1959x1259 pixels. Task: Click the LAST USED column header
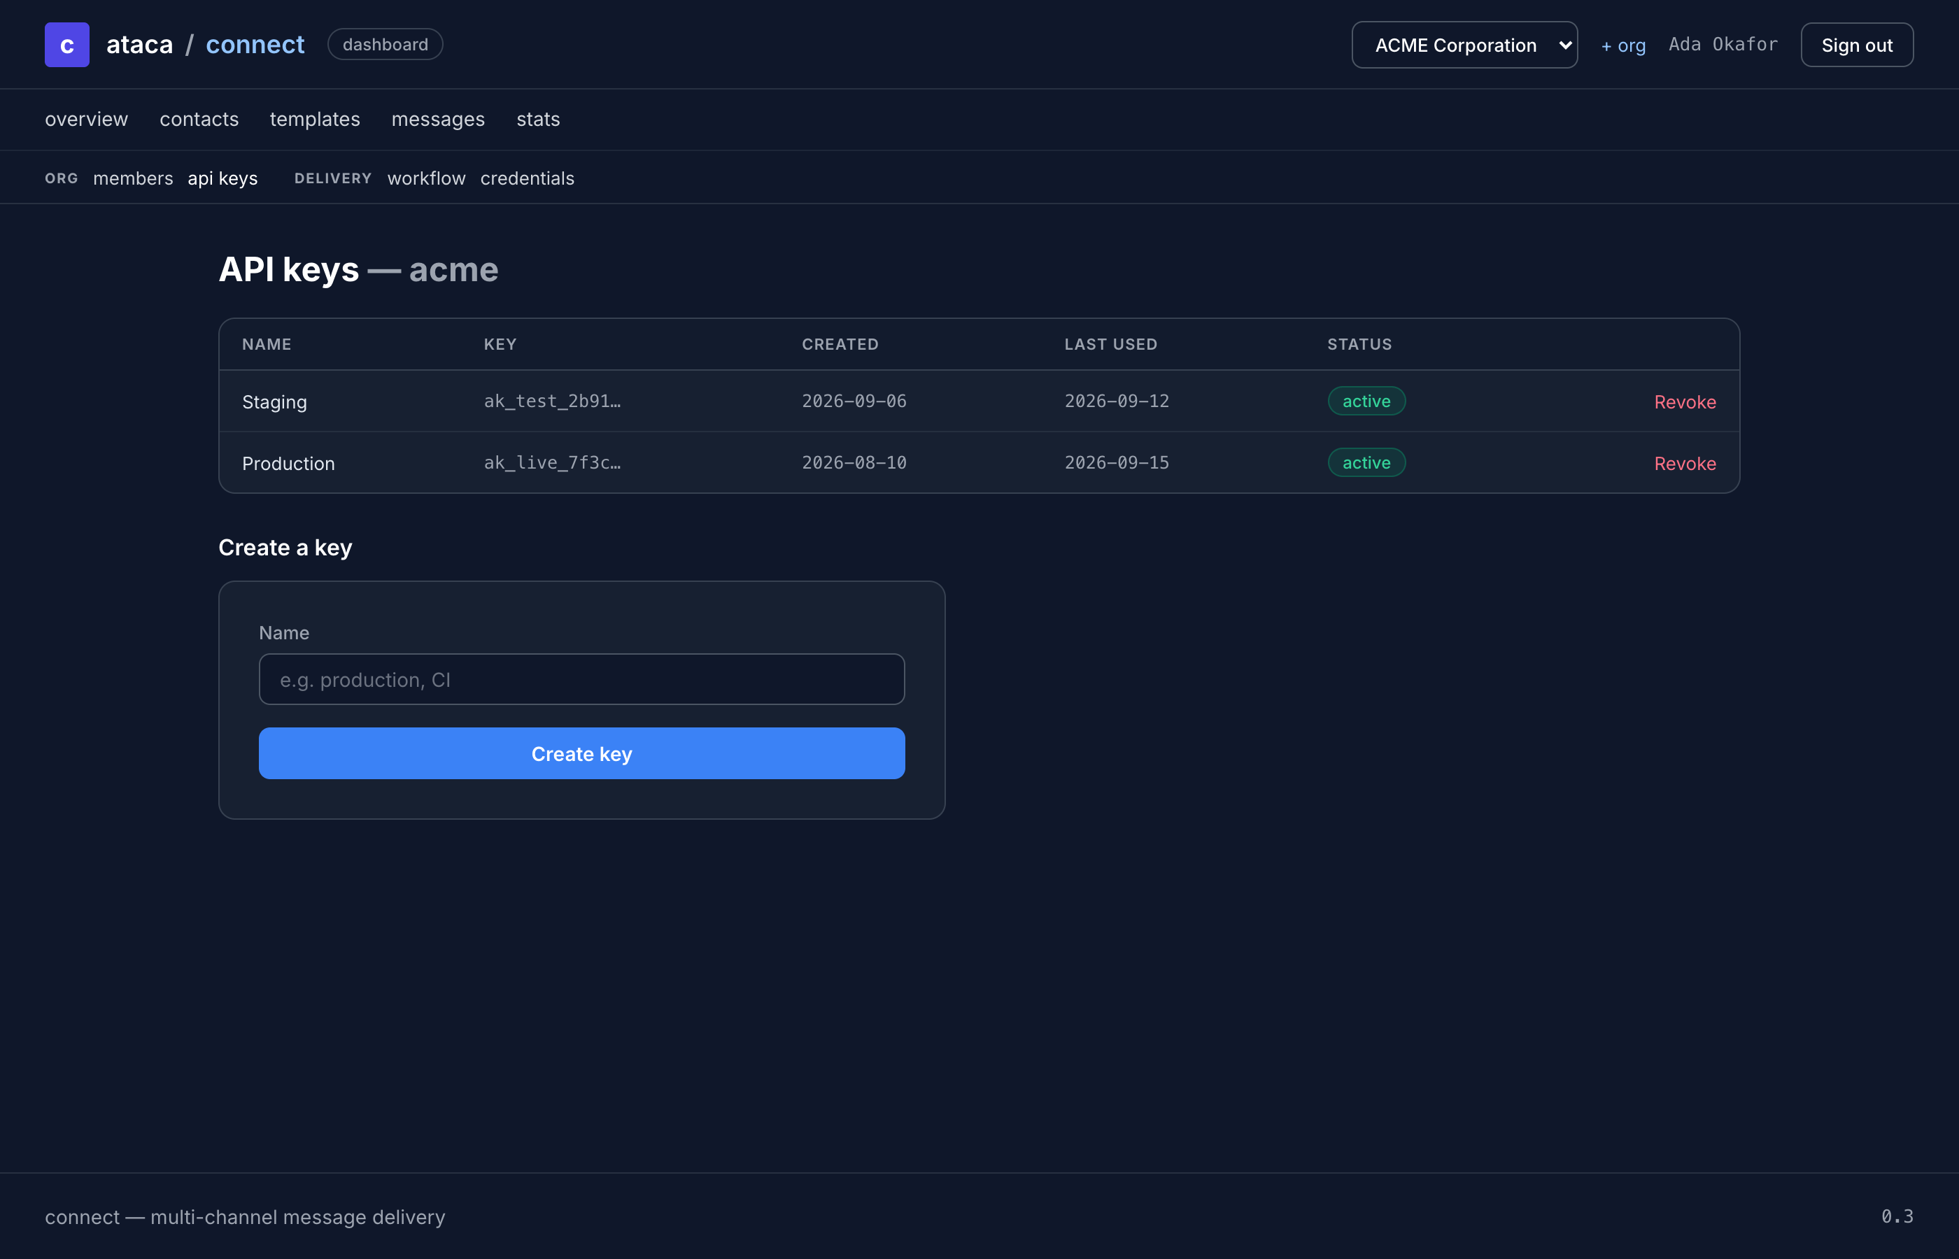(1111, 344)
